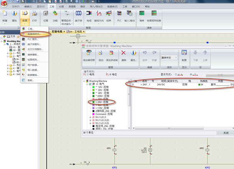This screenshot has width=234, height=169.
Task: Click the horizontal scrollbar under the style table
Action: click(169, 128)
